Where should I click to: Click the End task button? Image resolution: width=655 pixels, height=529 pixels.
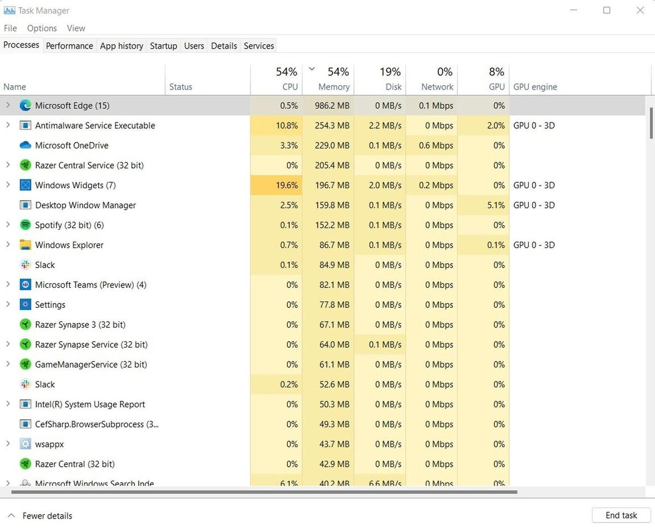coord(621,515)
